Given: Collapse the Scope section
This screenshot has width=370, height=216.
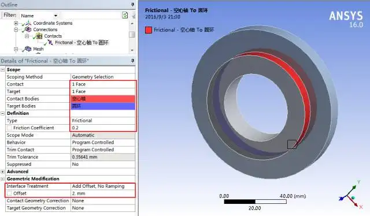Looking at the screenshot, I should pyautogui.click(x=2, y=70).
